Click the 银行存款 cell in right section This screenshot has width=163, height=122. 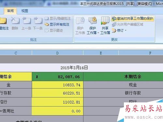(x=123, y=93)
